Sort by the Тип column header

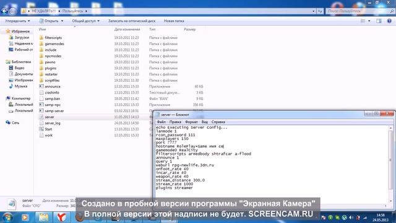point(152,29)
